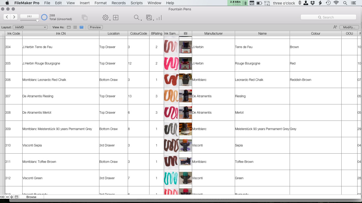Image resolution: width=362 pixels, height=203 pixels.
Task: Click the New Record plus-box icon
Action: [x=116, y=17]
